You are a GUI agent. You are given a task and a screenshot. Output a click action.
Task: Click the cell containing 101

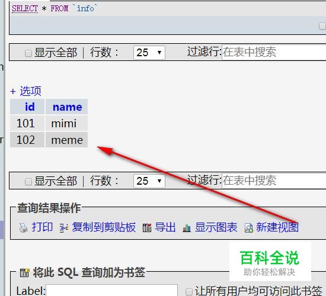[27, 123]
